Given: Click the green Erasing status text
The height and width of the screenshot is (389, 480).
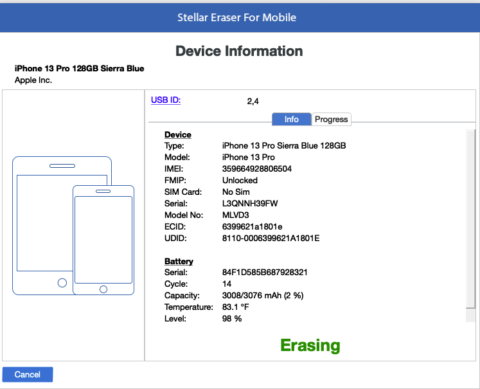Looking at the screenshot, I should point(310,345).
